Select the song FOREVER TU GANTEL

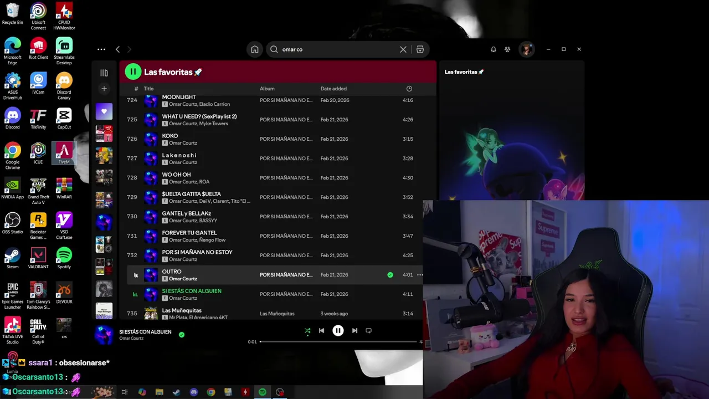(189, 233)
